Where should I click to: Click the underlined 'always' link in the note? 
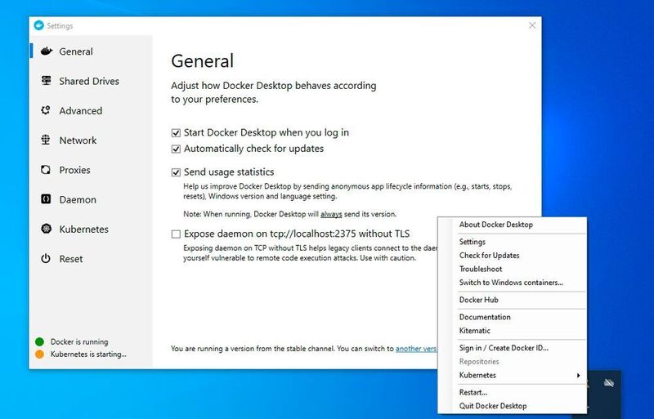pyautogui.click(x=331, y=214)
